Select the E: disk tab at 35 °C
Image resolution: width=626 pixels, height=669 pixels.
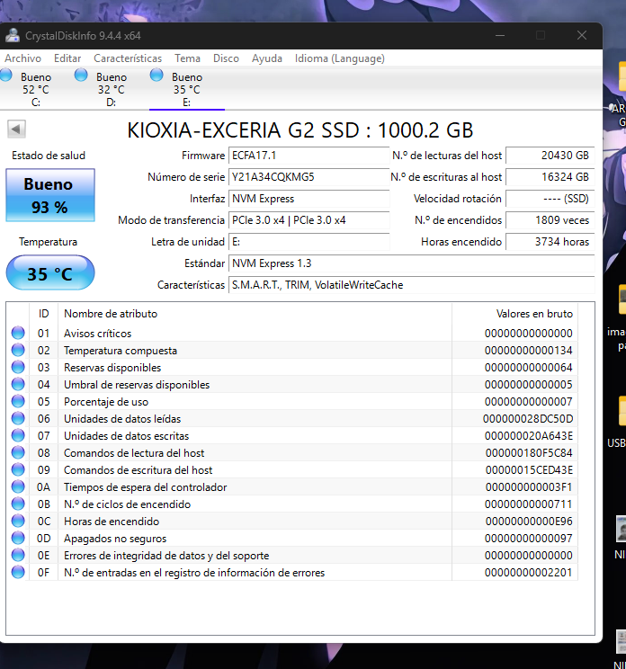pos(187,89)
